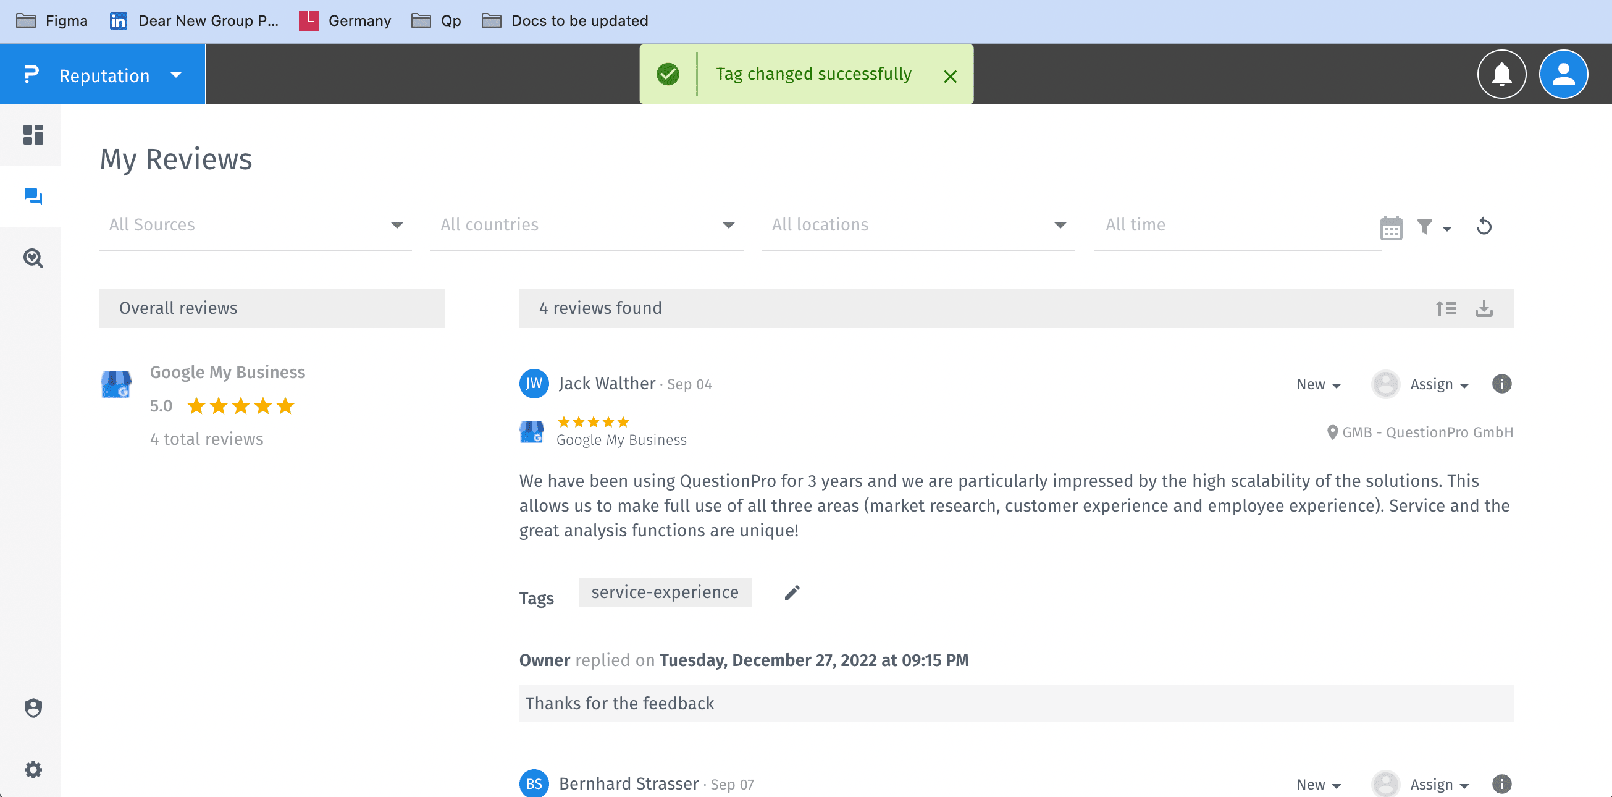Click the calendar date picker icon
Image resolution: width=1612 pixels, height=797 pixels.
(x=1390, y=228)
